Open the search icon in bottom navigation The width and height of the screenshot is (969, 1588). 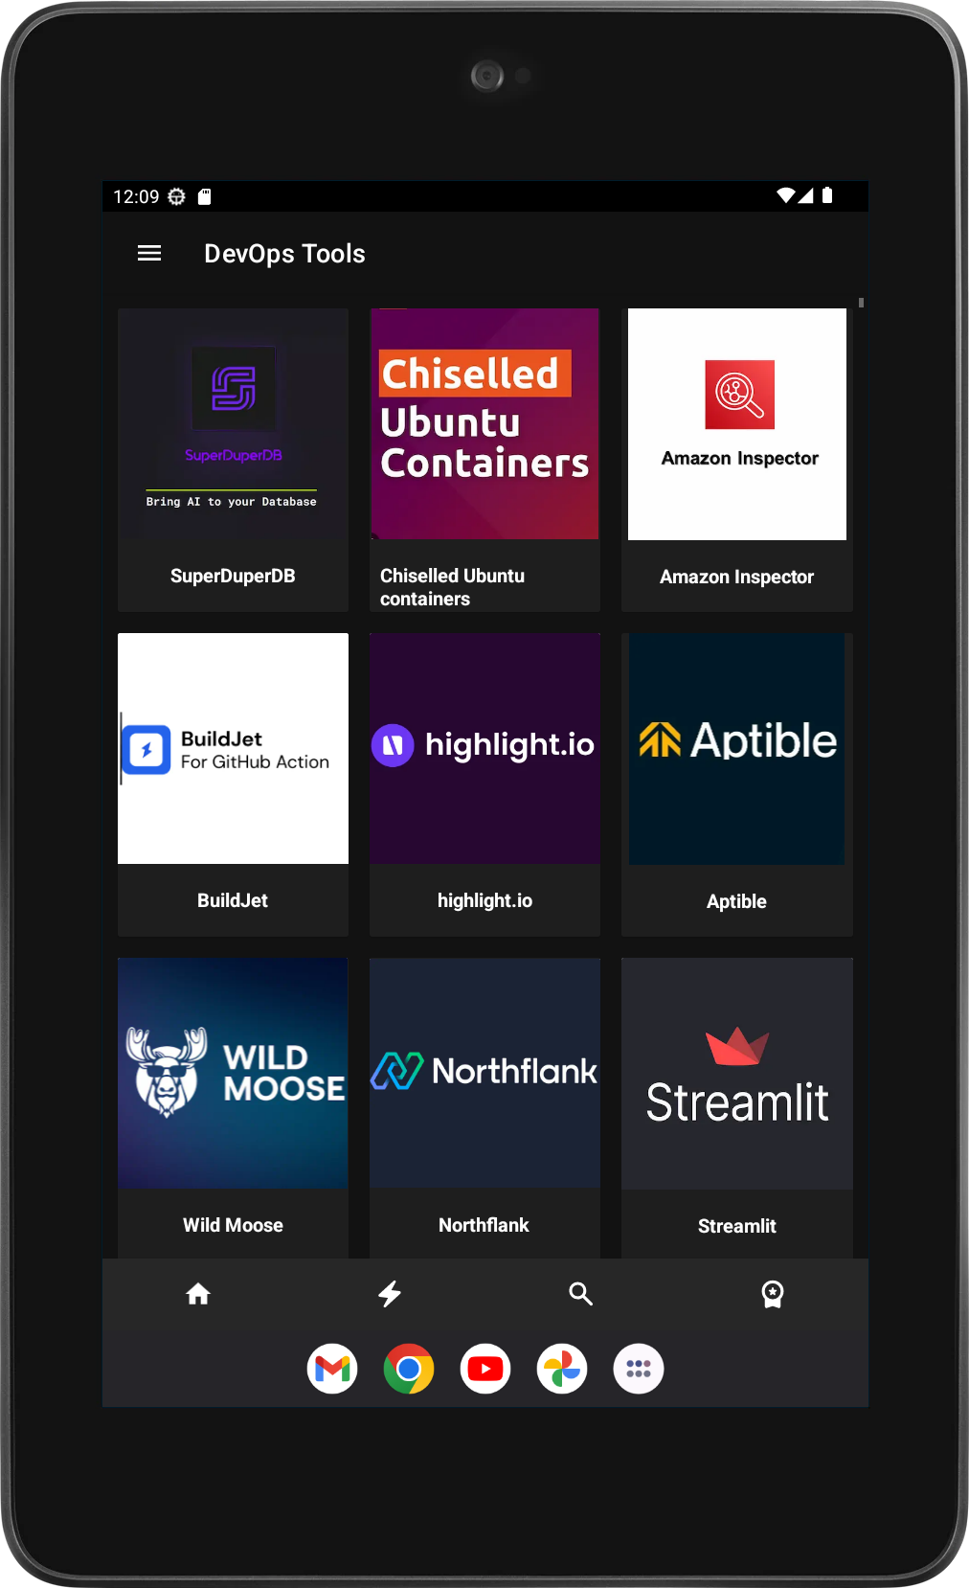point(581,1294)
